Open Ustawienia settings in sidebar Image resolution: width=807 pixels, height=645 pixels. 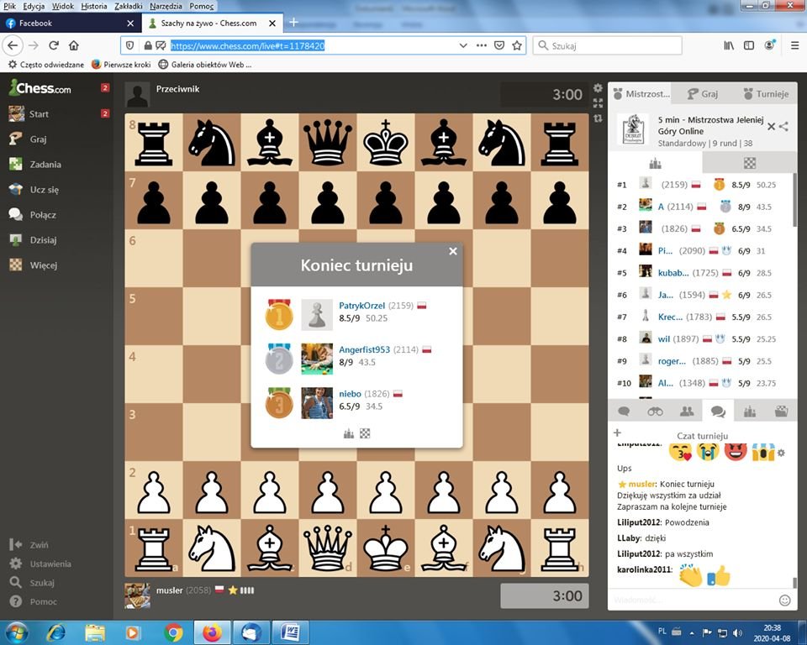pyautogui.click(x=50, y=564)
